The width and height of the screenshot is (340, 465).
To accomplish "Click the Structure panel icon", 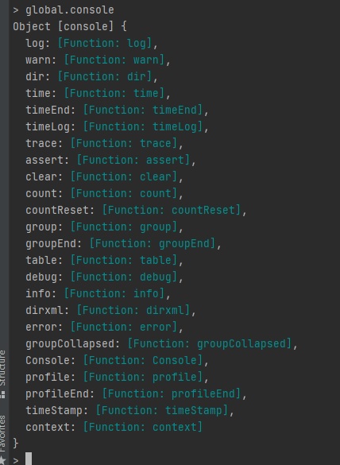I will pos(2,395).
